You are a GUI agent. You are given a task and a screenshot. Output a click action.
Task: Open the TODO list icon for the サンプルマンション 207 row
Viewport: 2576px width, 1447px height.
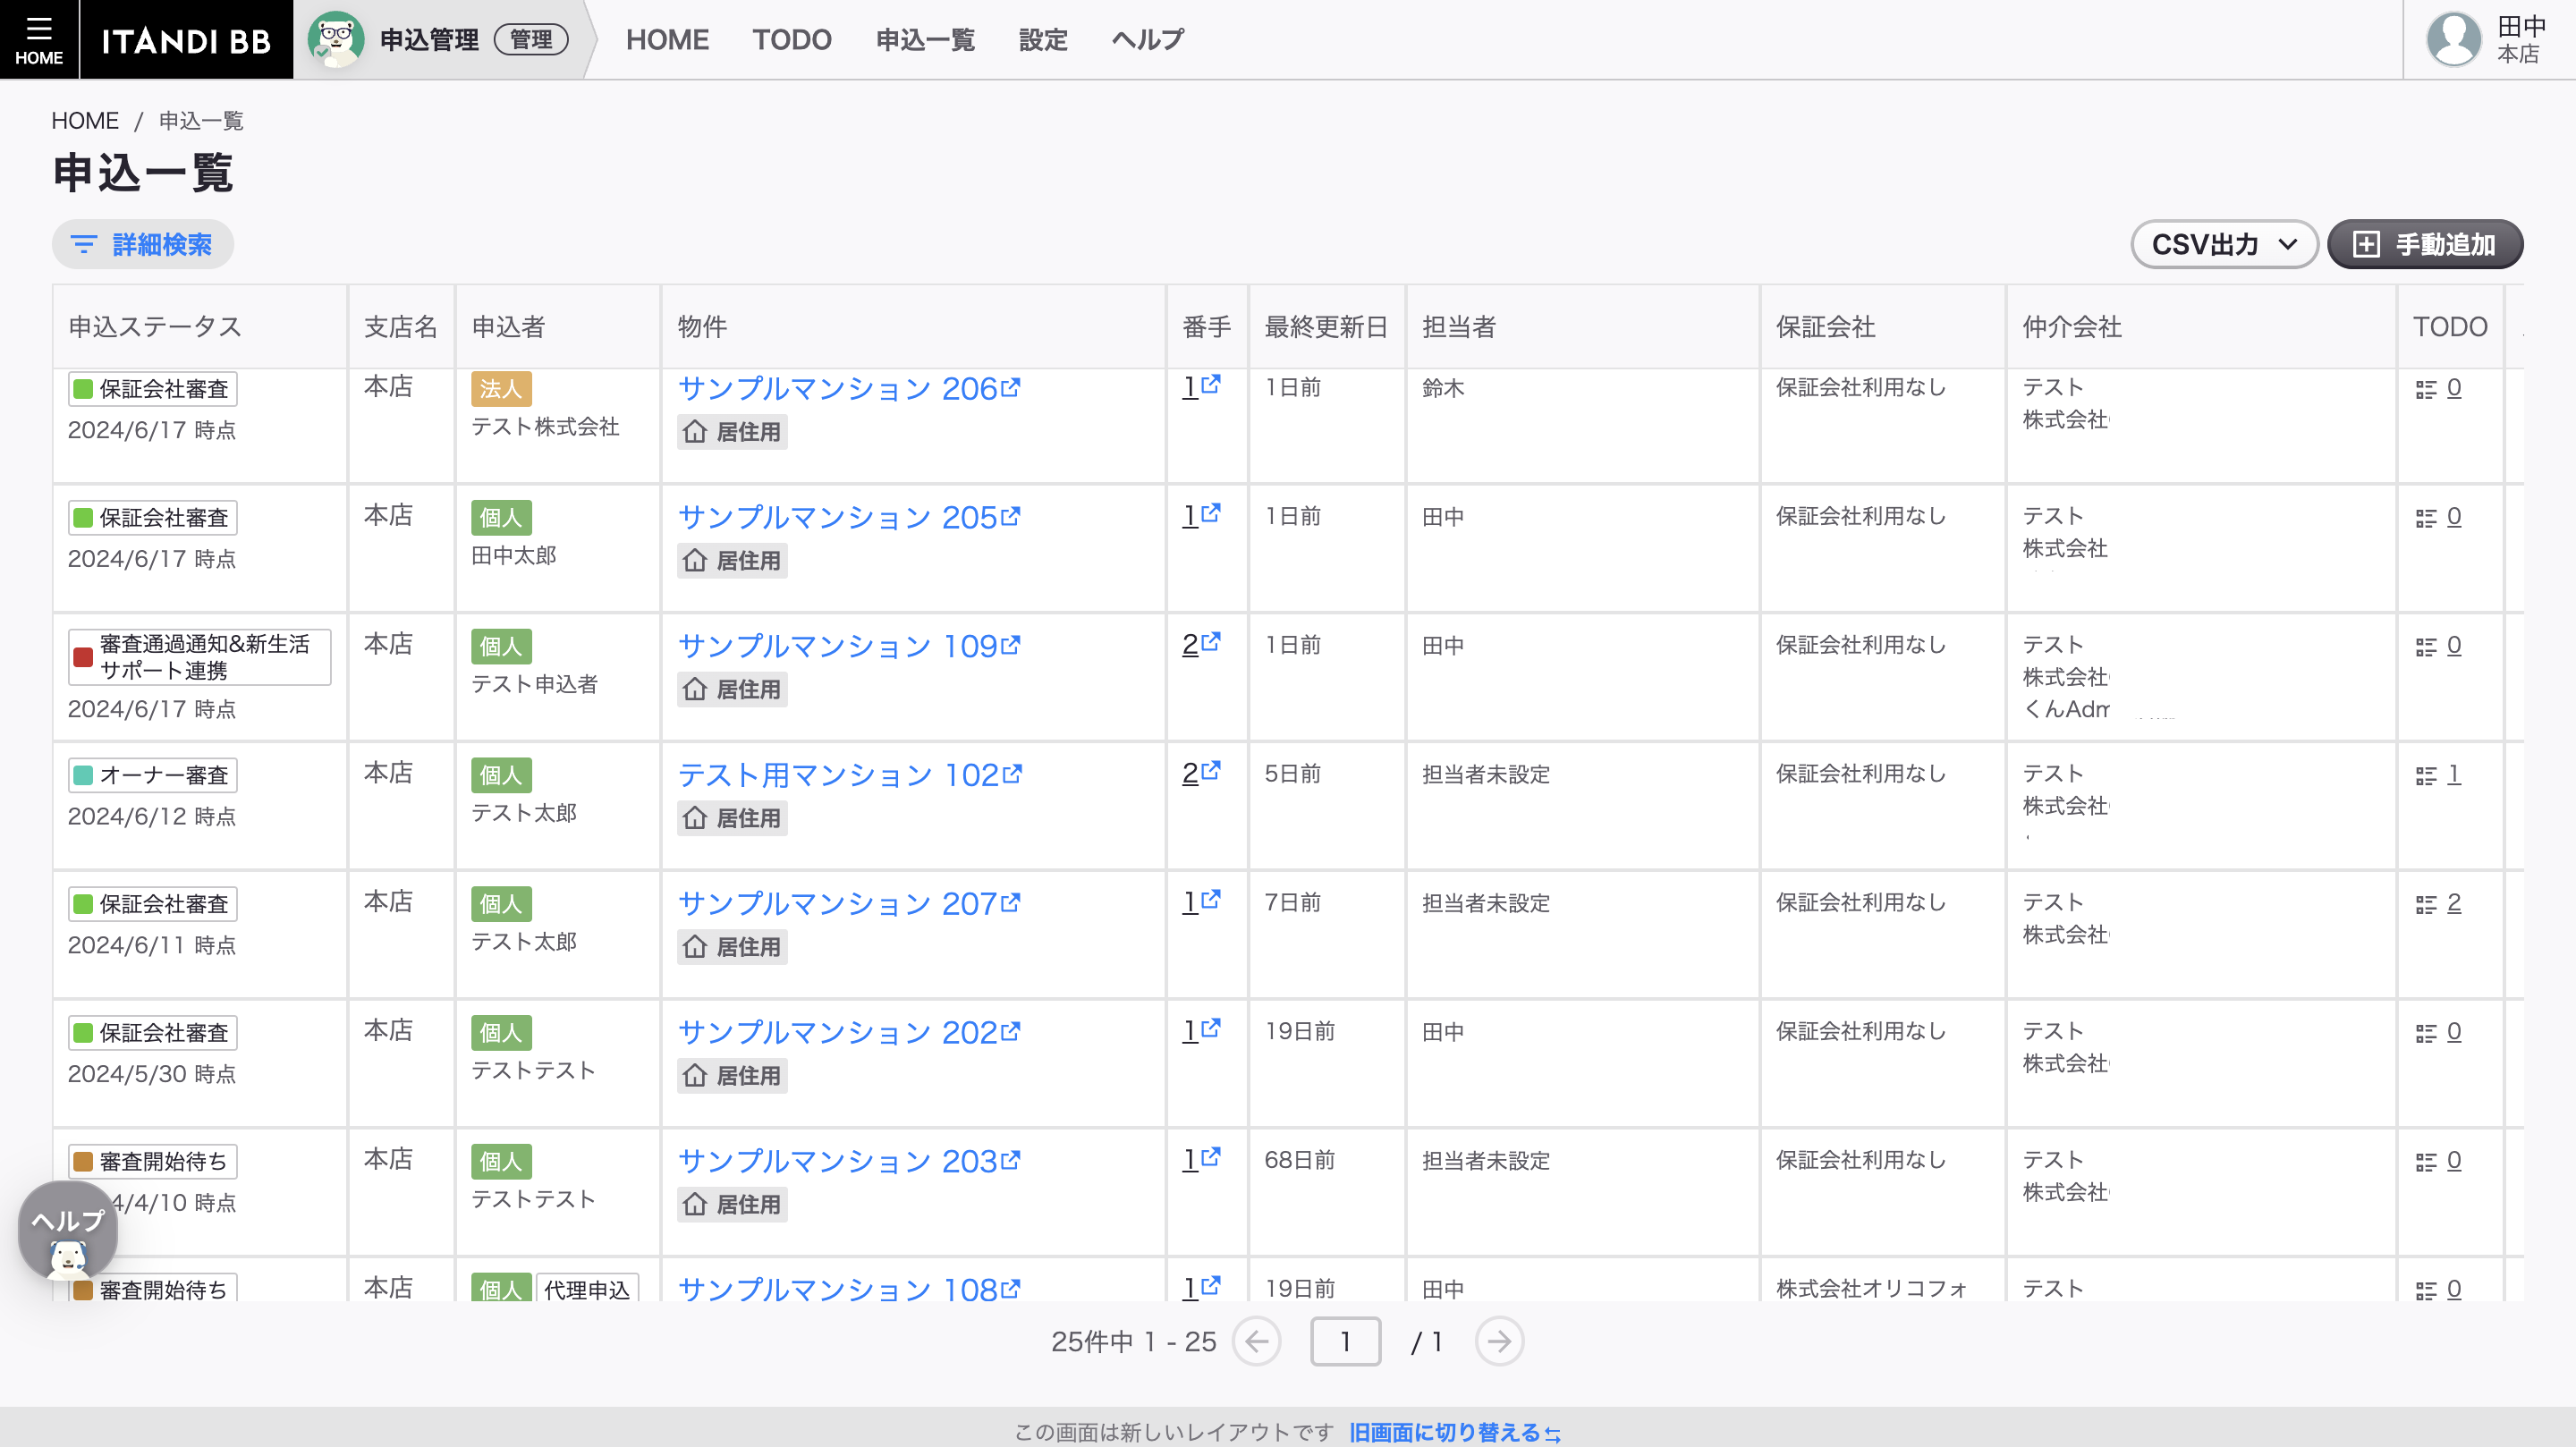(2425, 904)
